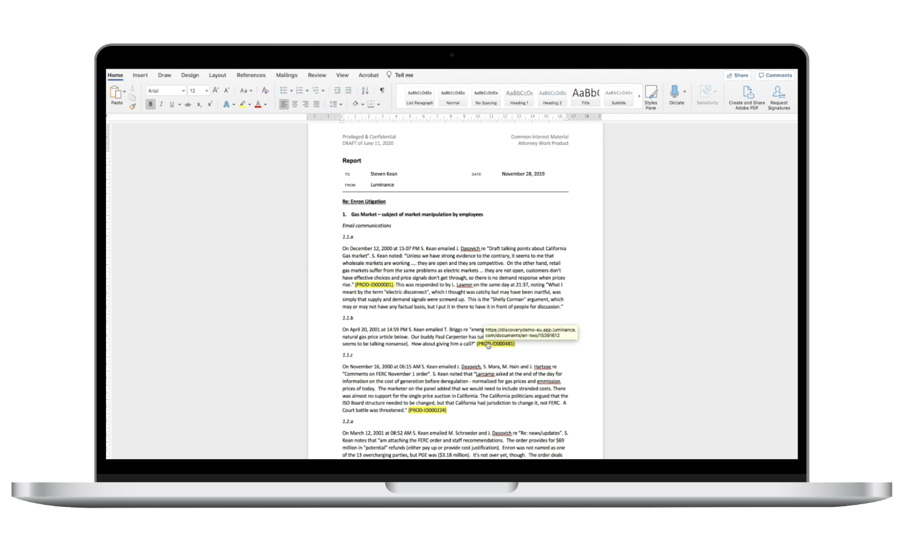Sort text with the A-Z icon
The image size is (904, 546).
365,90
